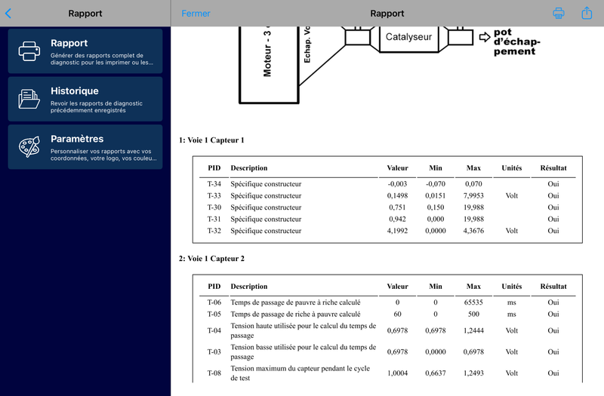Open the Historique menu entry

[x=85, y=99]
